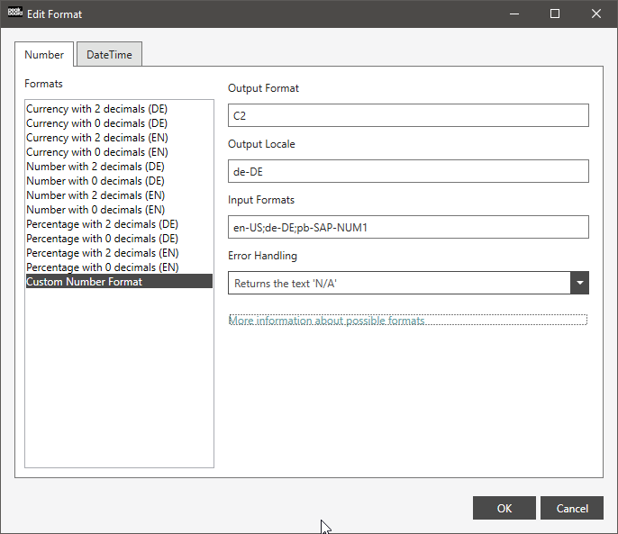Select Number with 2 decimals (EN)
The width and height of the screenshot is (618, 534).
coord(119,195)
